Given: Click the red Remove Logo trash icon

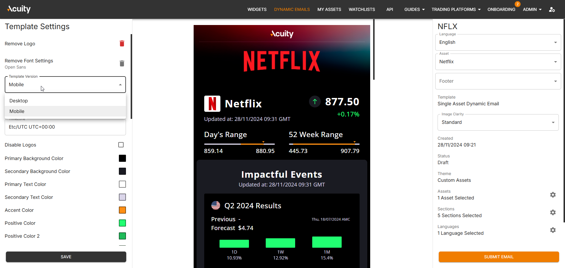Looking at the screenshot, I should (122, 44).
